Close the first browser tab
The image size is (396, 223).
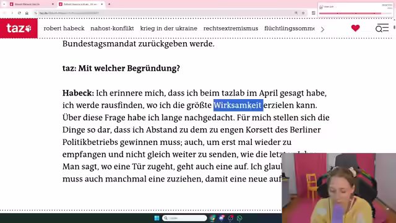click(53, 4)
